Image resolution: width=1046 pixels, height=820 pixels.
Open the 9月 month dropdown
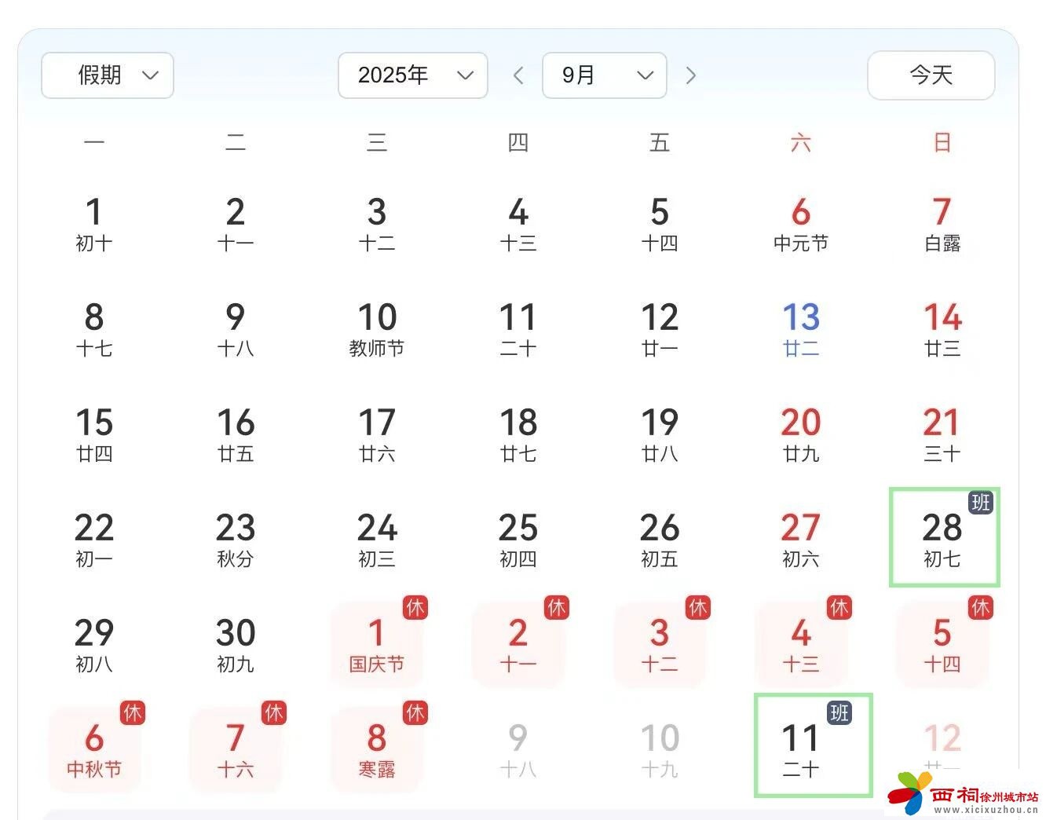pos(605,75)
